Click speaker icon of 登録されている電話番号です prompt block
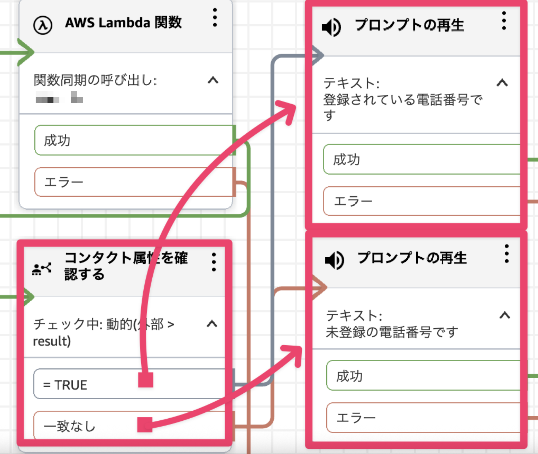The height and width of the screenshot is (454, 538). [331, 27]
